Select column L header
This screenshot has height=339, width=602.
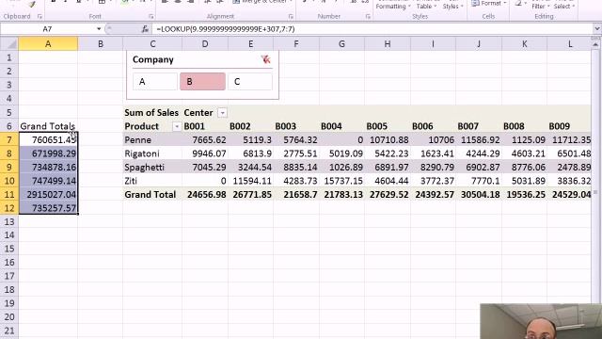tap(570, 44)
